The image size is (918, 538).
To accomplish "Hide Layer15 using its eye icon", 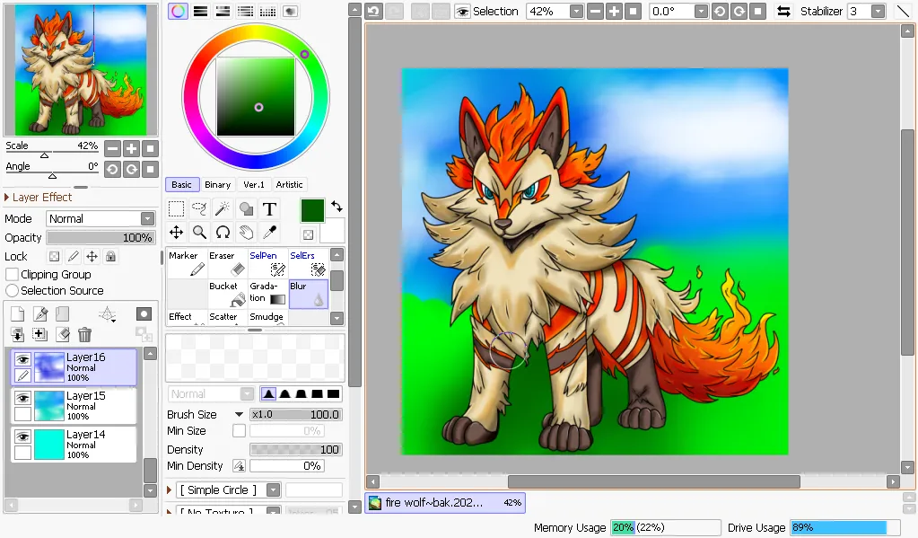I will 22,398.
